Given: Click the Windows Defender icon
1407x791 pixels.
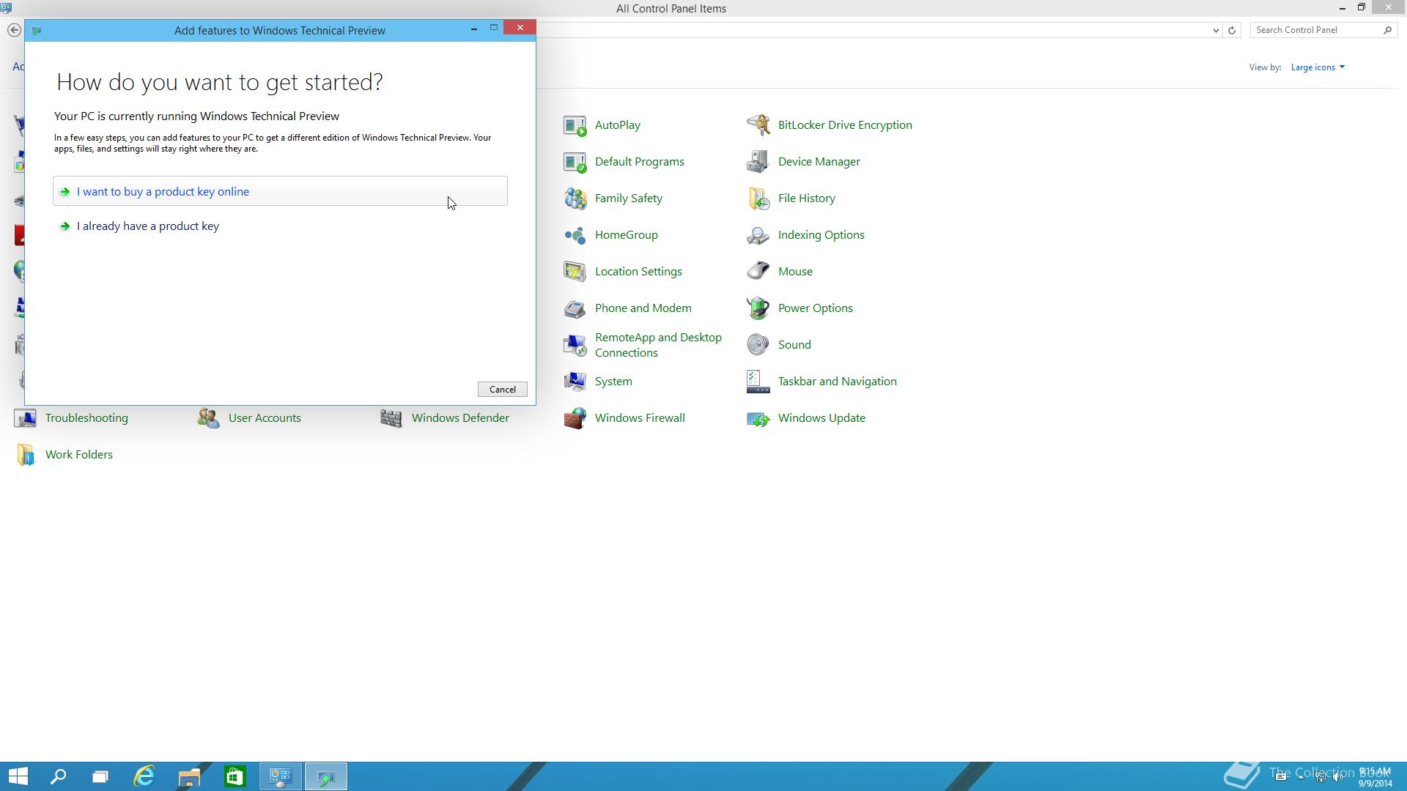Looking at the screenshot, I should pyautogui.click(x=391, y=418).
